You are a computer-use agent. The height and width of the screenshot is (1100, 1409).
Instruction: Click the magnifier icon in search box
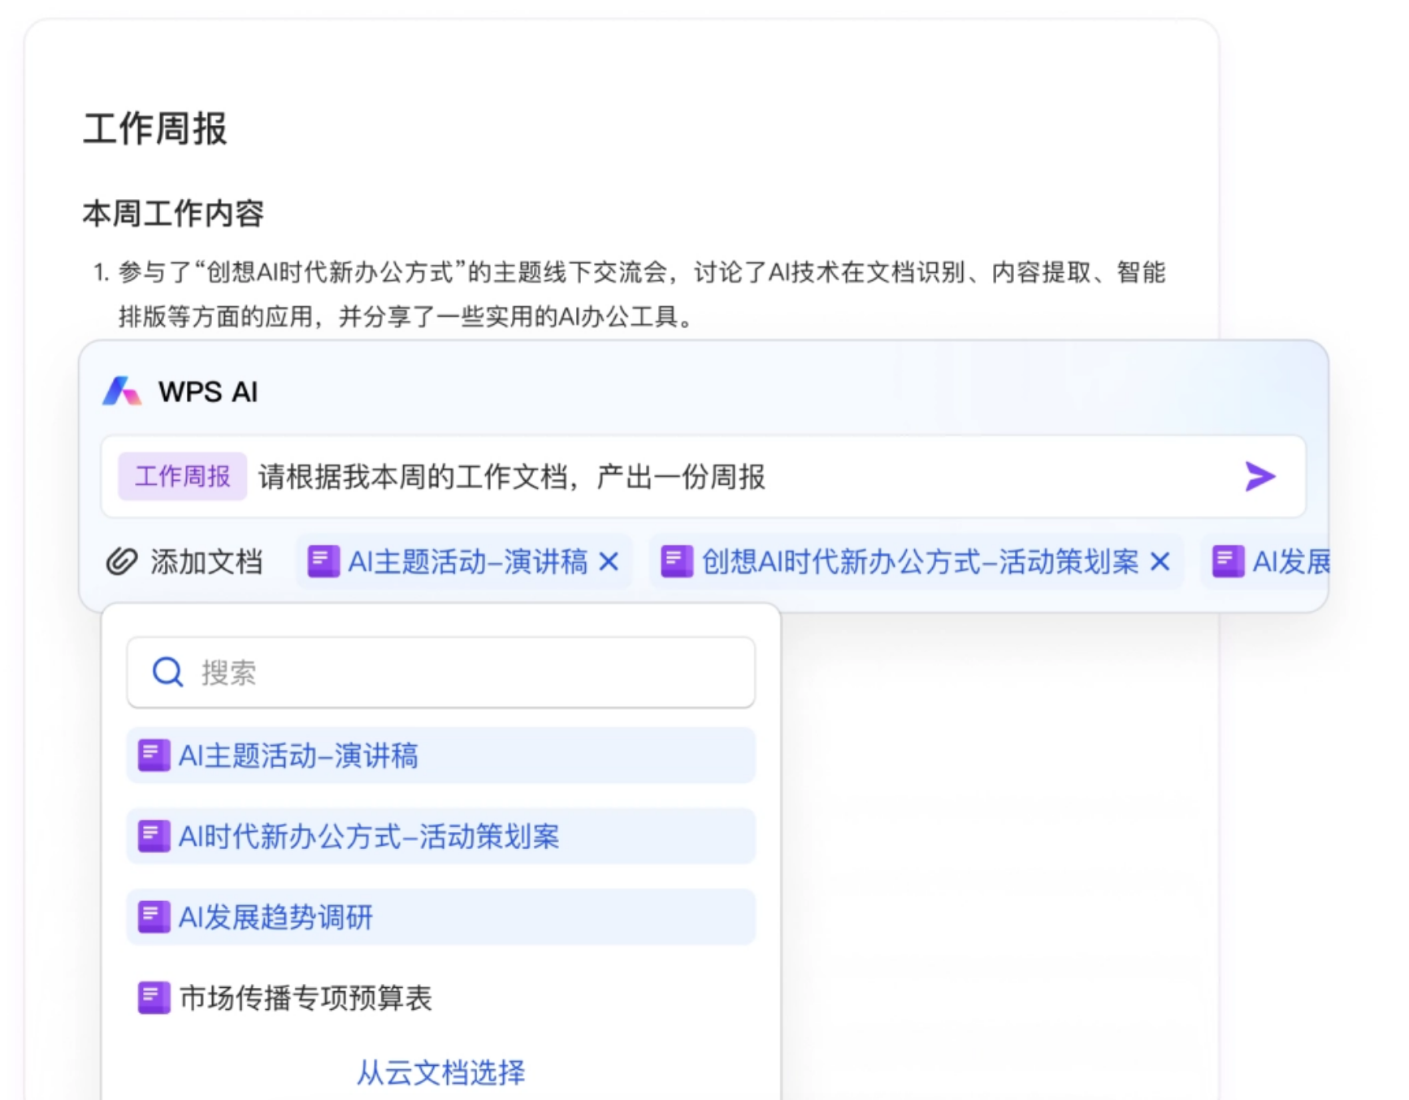tap(168, 672)
